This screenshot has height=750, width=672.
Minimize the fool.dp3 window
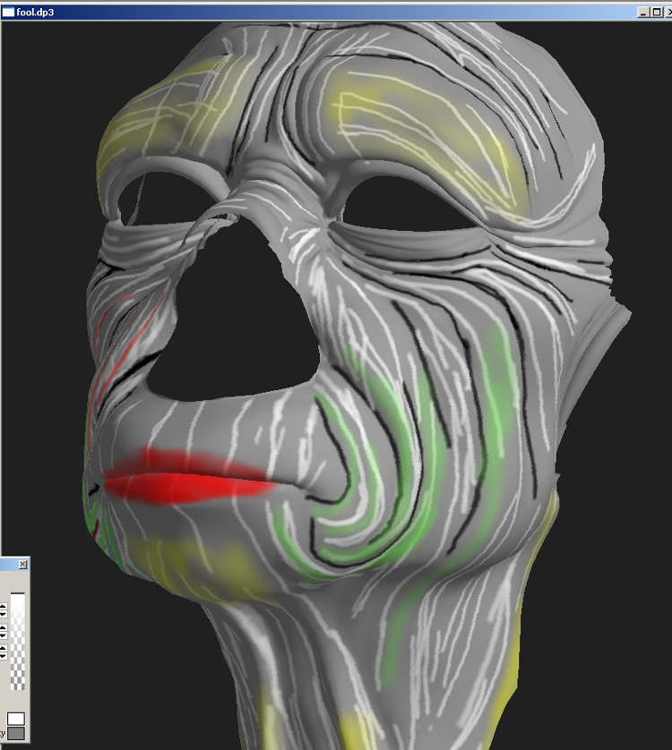point(643,12)
